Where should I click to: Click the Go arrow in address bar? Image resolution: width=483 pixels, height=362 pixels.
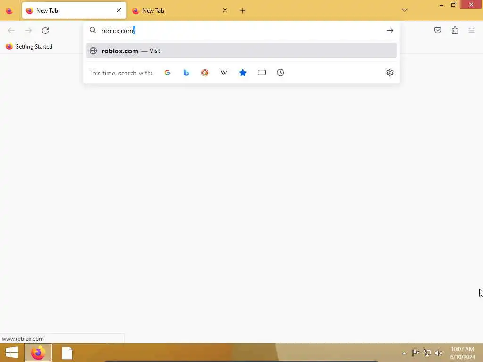tap(390, 31)
